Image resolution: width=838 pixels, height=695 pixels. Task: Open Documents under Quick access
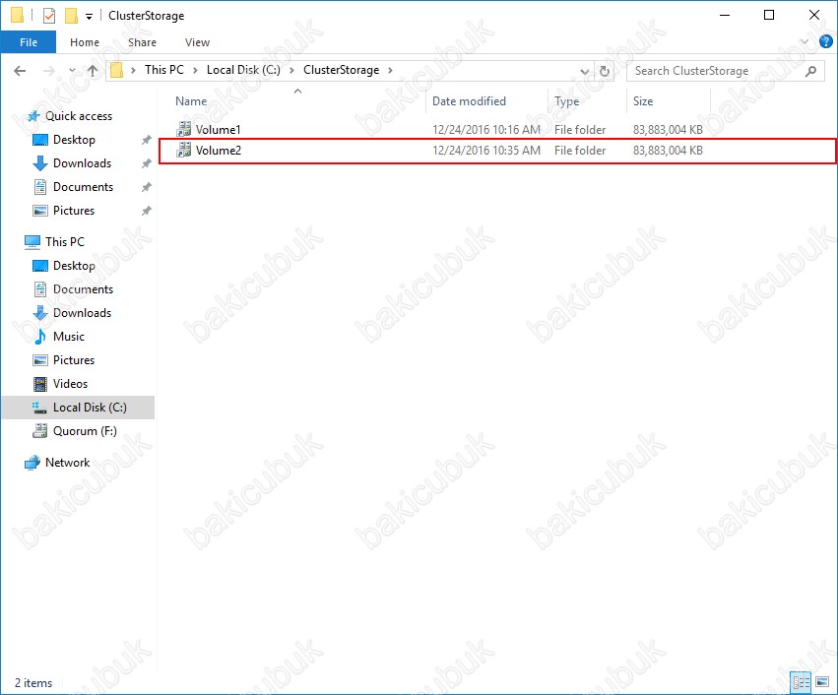[x=83, y=187]
